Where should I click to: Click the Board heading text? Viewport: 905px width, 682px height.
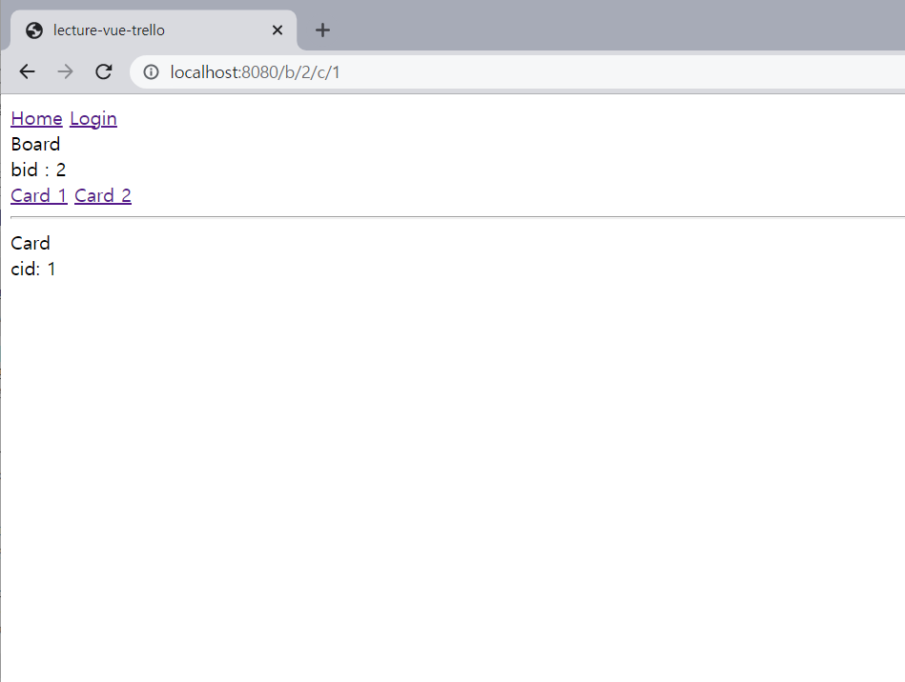tap(35, 144)
